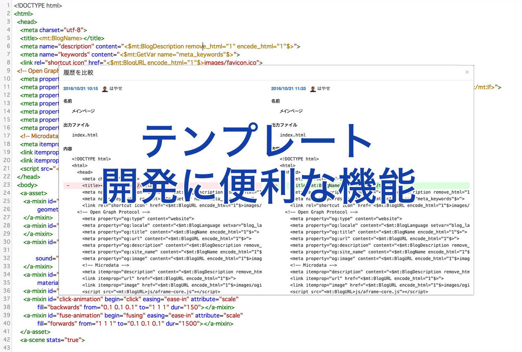Viewport: 522px width, 352px height.
Task: Click the fill="forwards" line on editor line 40
Action: click(135, 324)
